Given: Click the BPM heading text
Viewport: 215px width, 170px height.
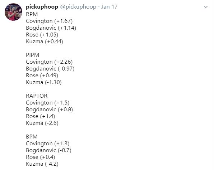Looking at the screenshot, I should tap(32, 137).
